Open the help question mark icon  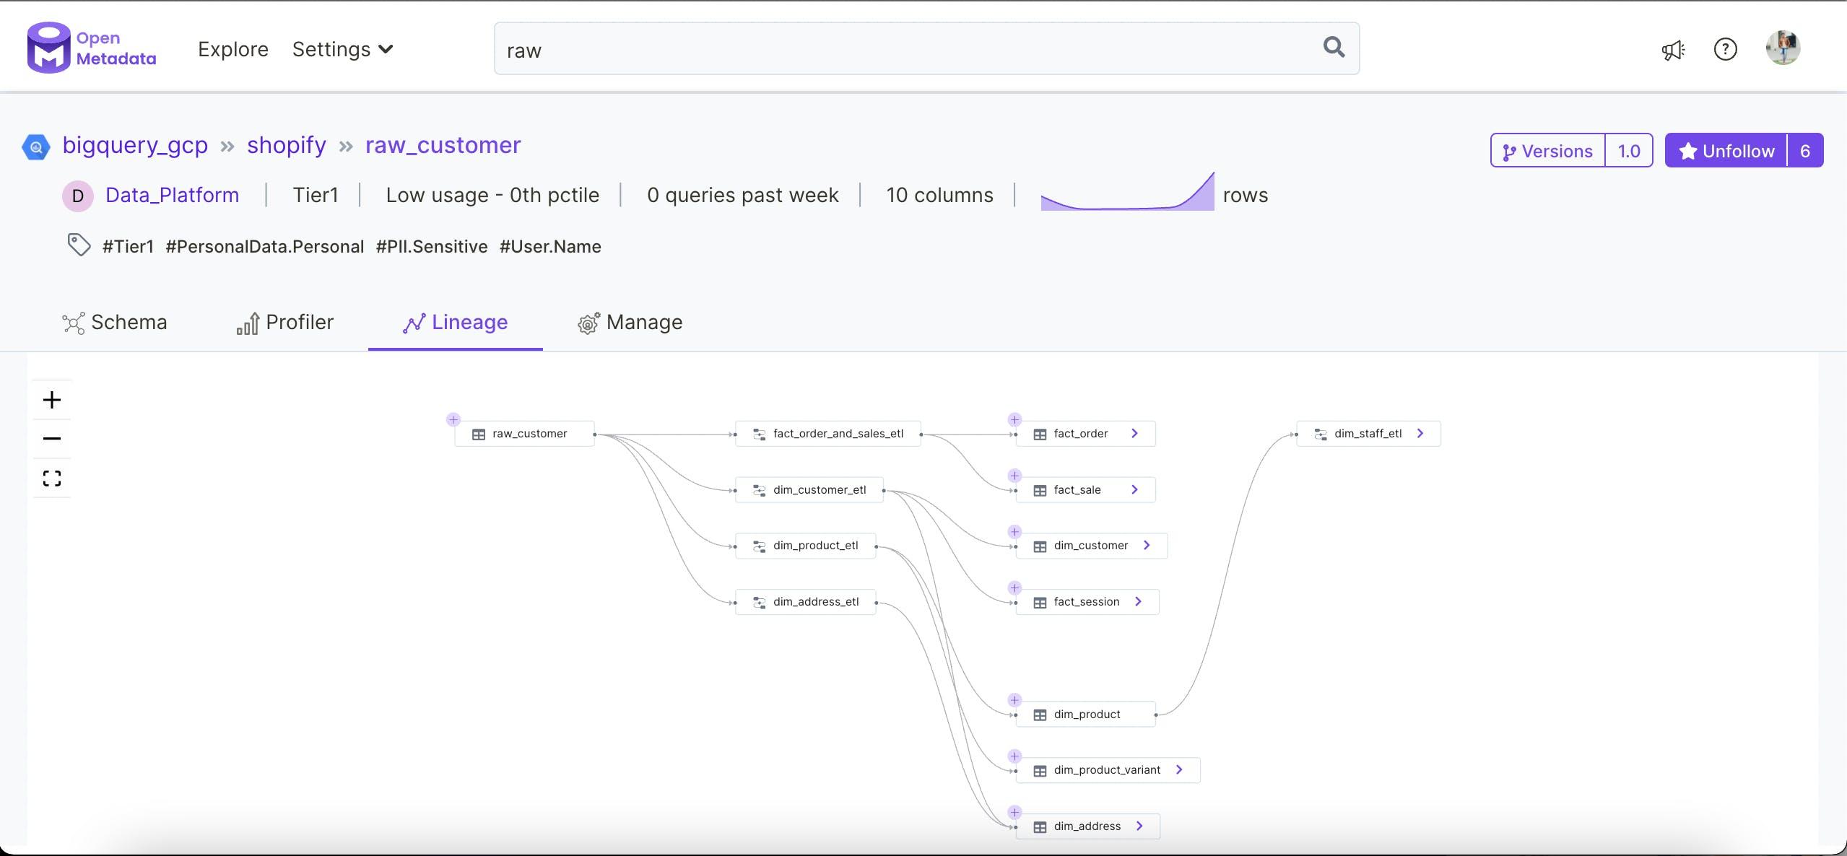1725,50
